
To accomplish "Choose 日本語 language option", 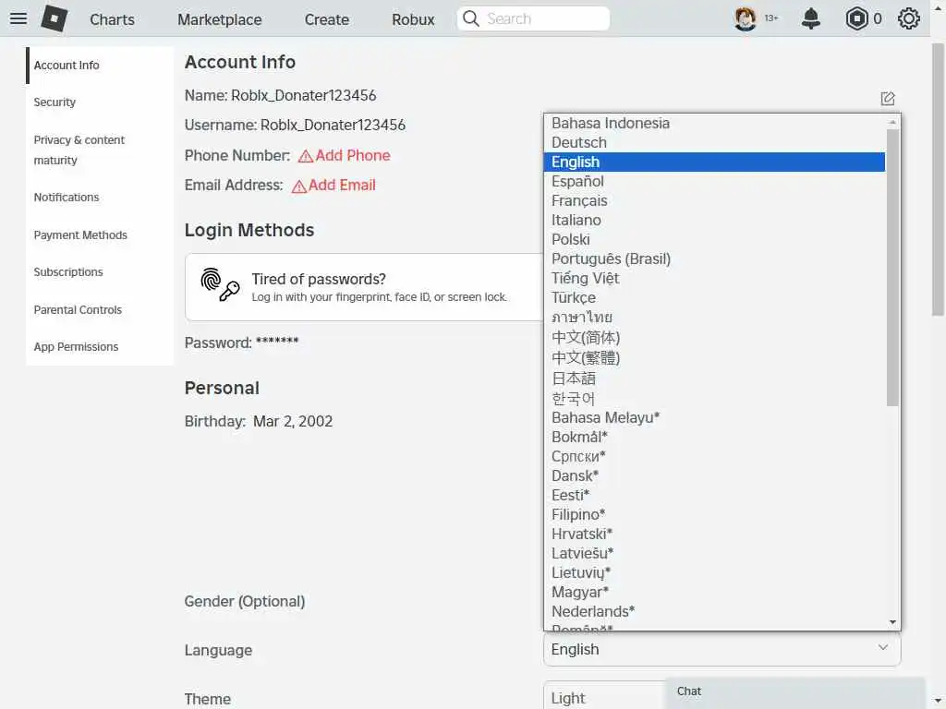I will click(x=714, y=378).
